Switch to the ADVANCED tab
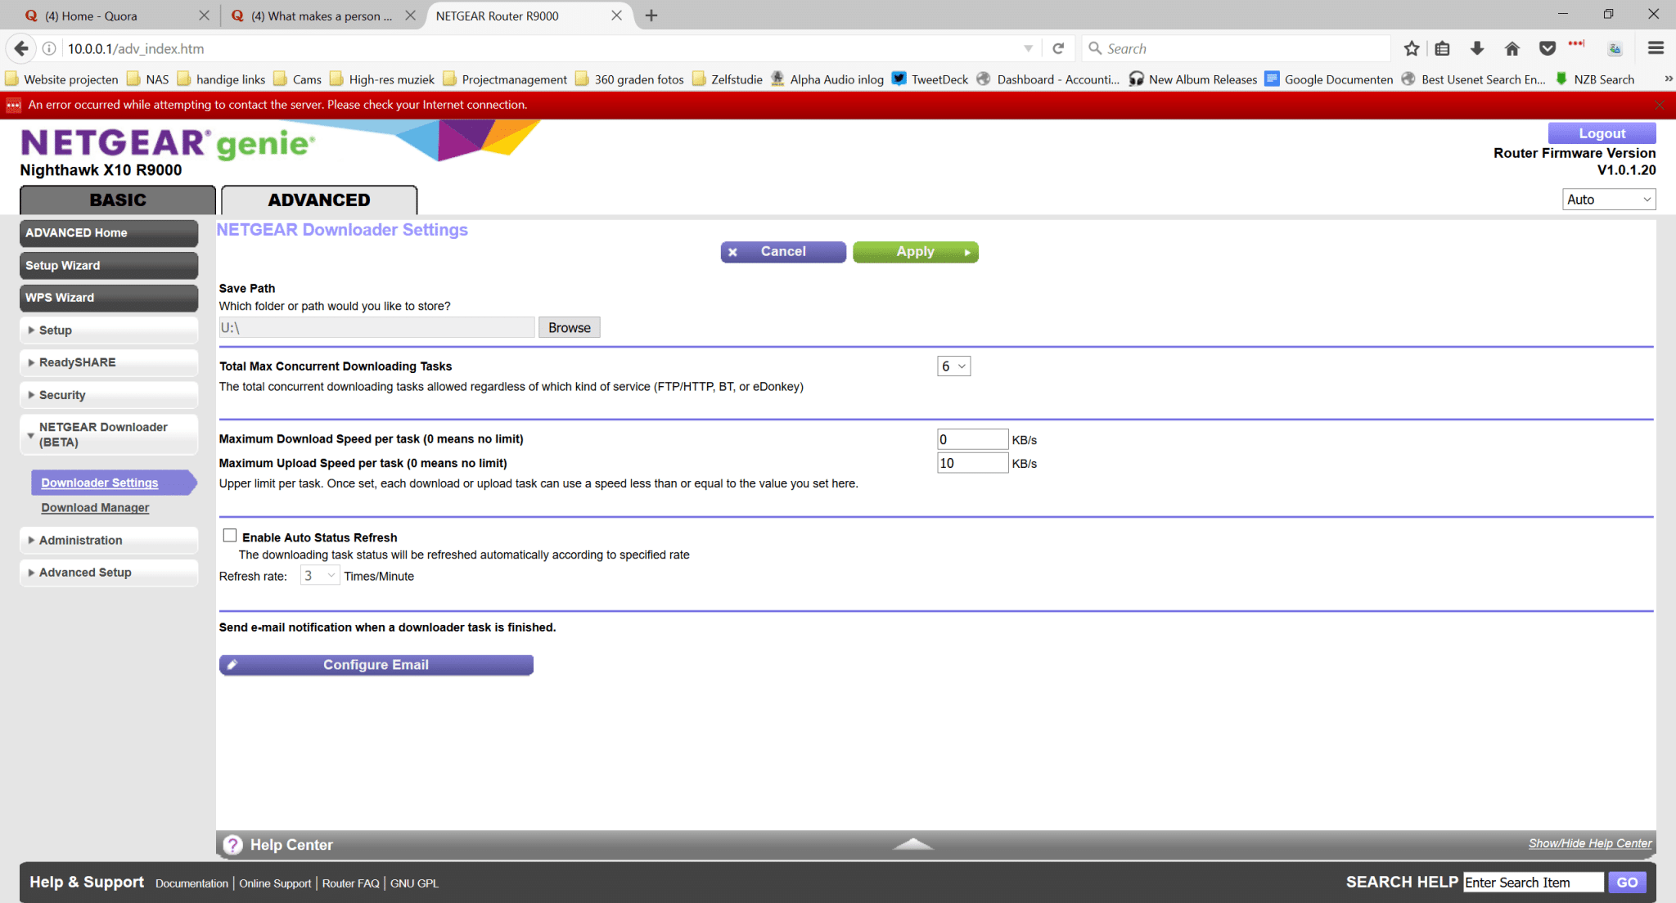Screen dimensions: 1676x903 pos(319,200)
